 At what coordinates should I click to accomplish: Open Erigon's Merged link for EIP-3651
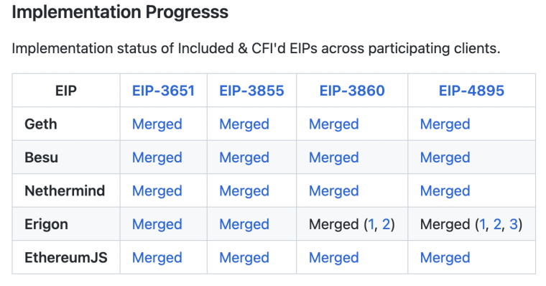click(x=157, y=225)
